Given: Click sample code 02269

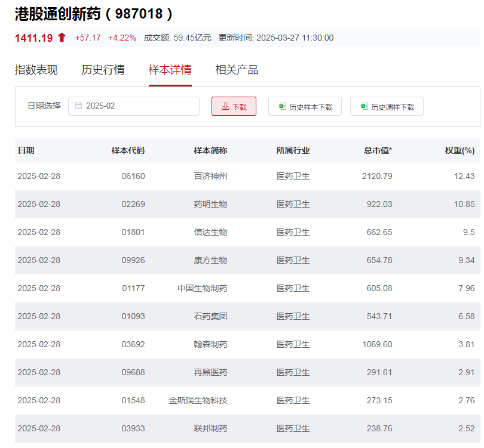Looking at the screenshot, I should coord(133,204).
